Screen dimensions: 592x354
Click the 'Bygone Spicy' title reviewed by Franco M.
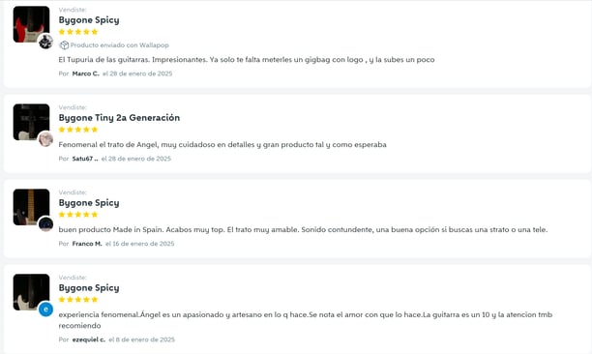89,203
